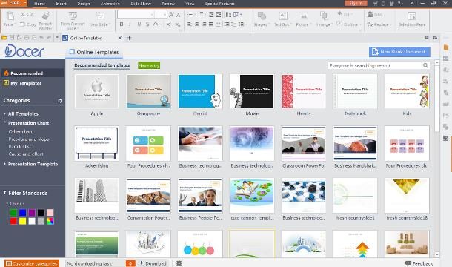Click the New Slide icon

100,16
